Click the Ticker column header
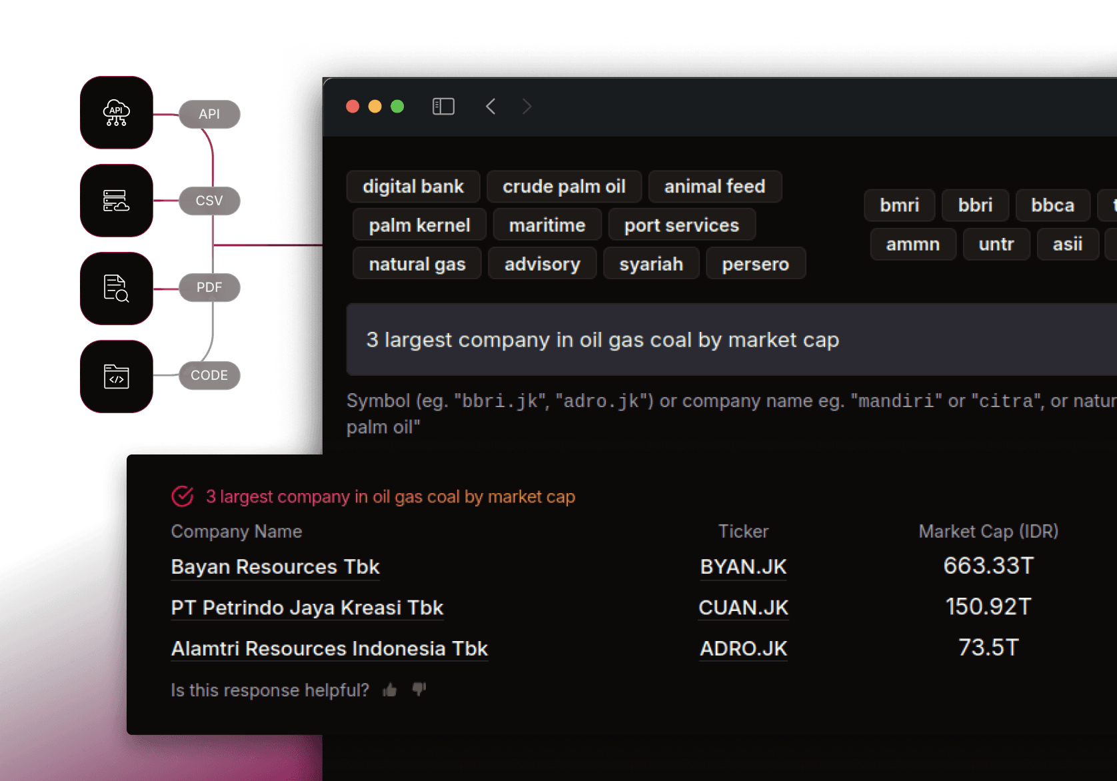Viewport: 1117px width, 781px height. 743,531
